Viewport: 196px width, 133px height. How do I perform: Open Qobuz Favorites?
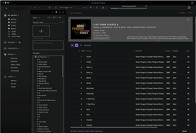coord(14,68)
